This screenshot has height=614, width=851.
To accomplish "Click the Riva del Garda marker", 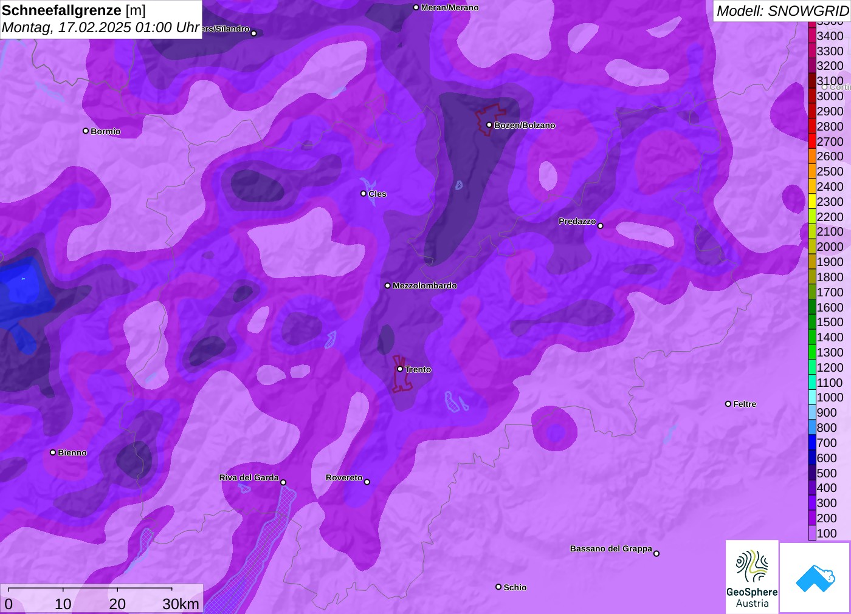I will coord(283,482).
